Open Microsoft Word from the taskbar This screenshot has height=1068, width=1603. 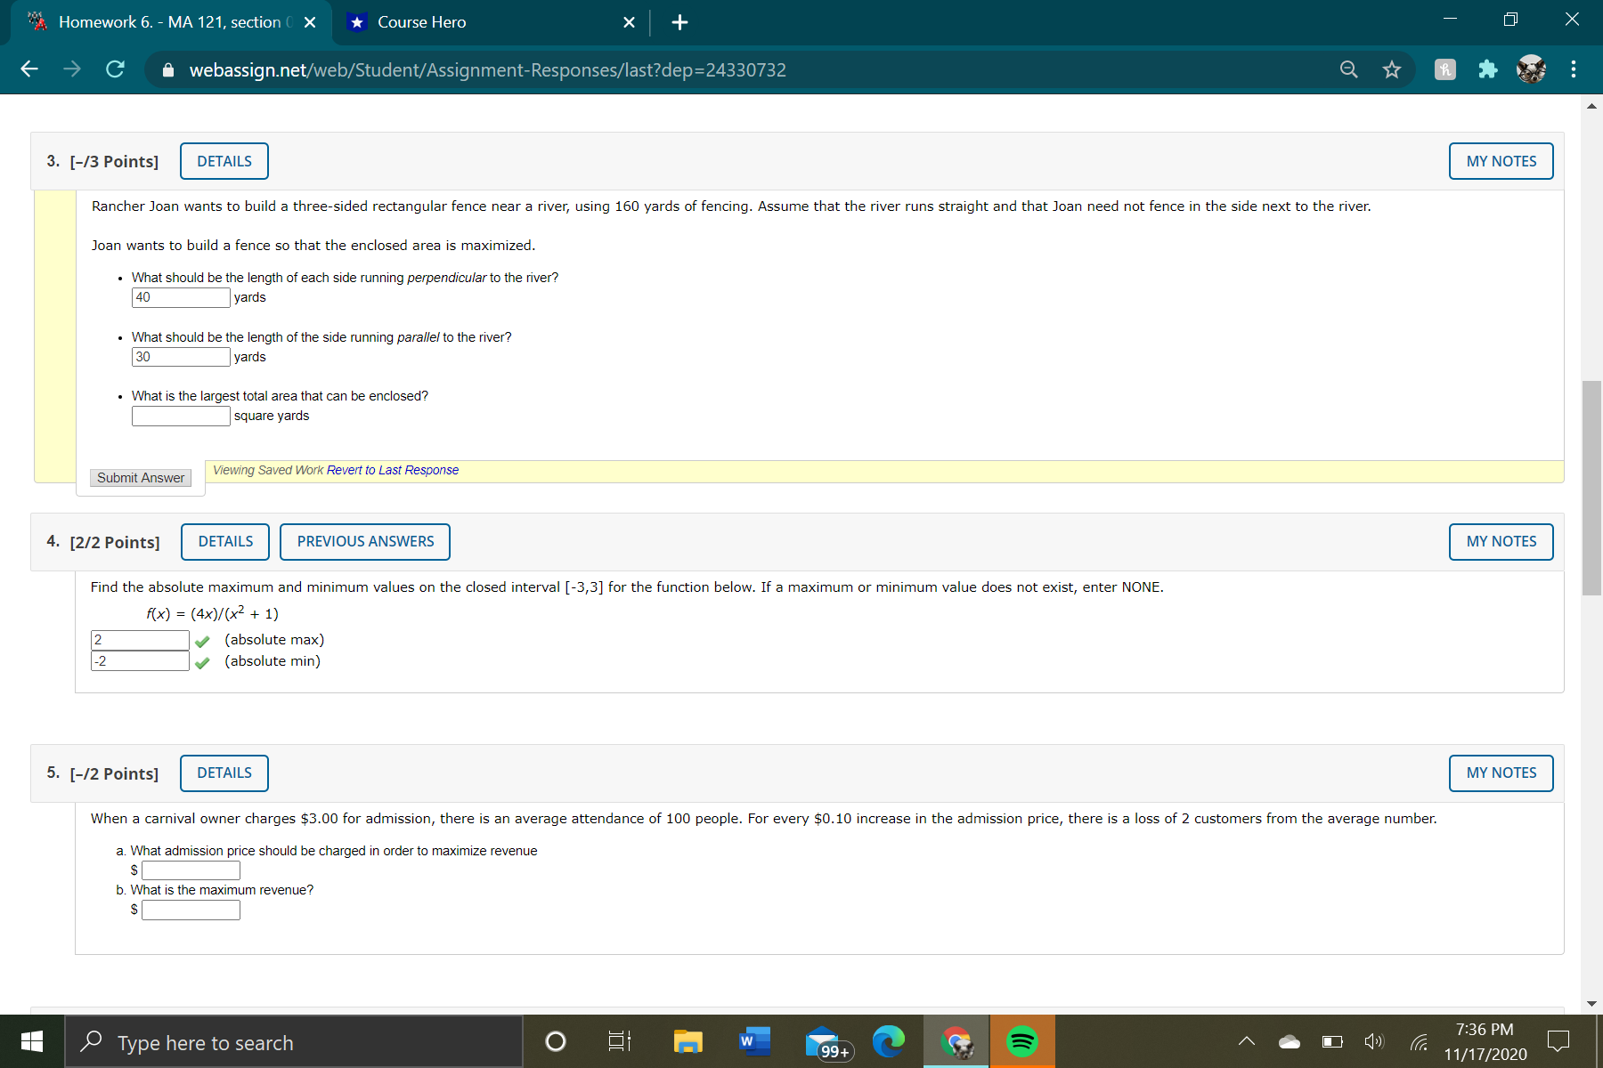pyautogui.click(x=754, y=1041)
